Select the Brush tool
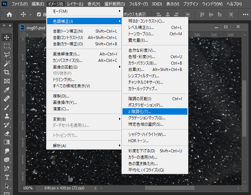The image size is (251, 195). (7, 107)
